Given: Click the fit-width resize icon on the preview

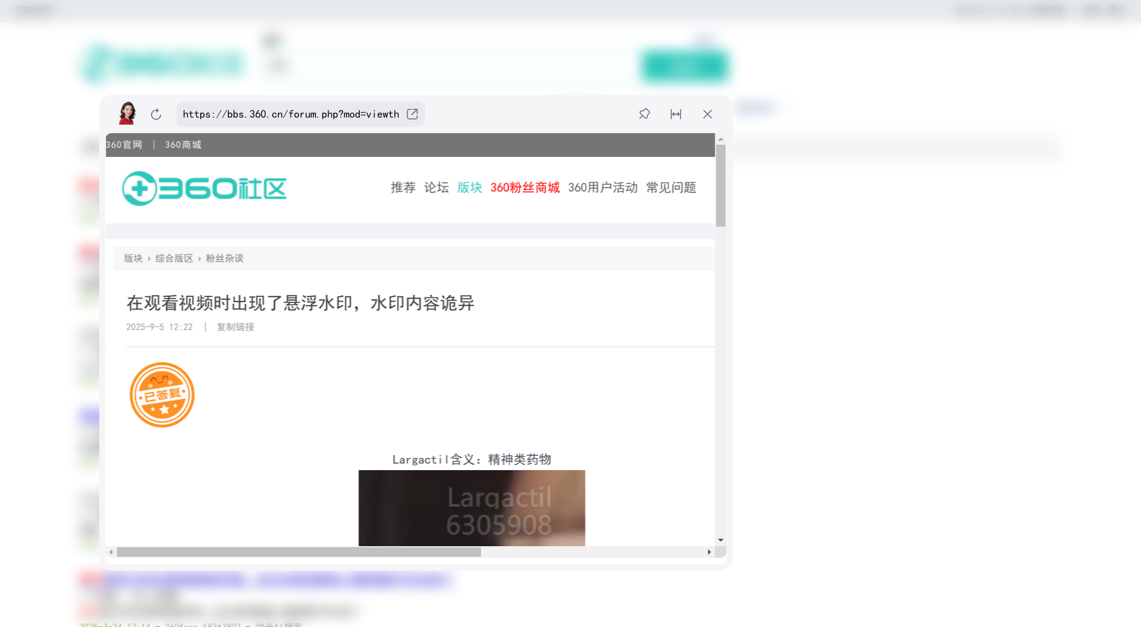Looking at the screenshot, I should [676, 114].
